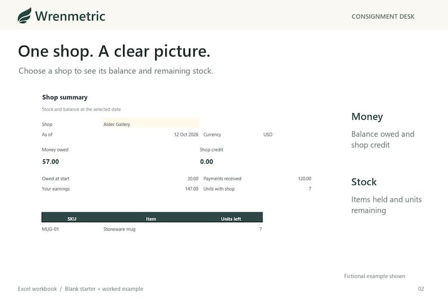Click the 'Shop credit' label
Image resolution: width=448 pixels, height=299 pixels.
click(212, 150)
